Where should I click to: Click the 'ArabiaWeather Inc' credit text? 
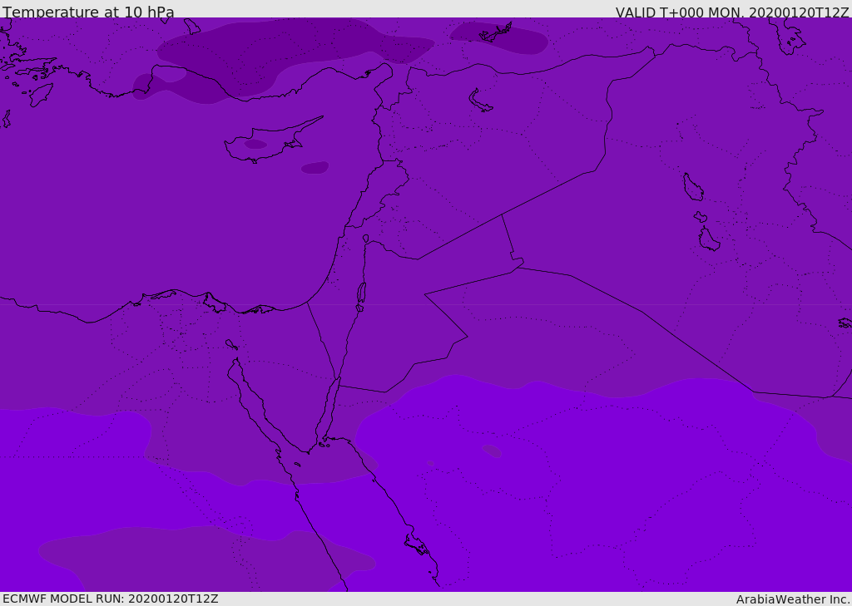pyautogui.click(x=793, y=599)
